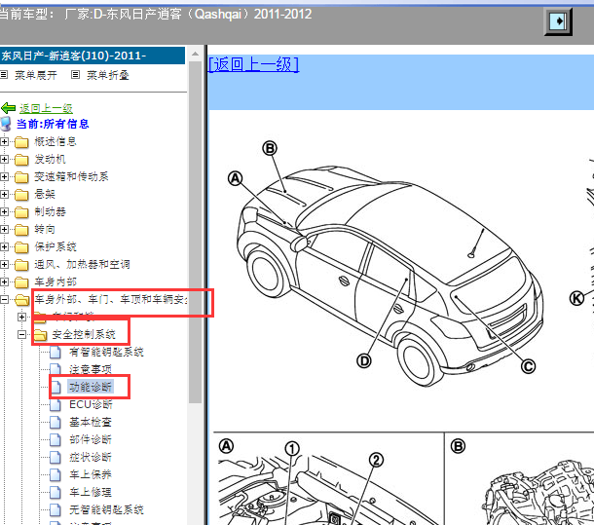Click the document icon for ECU诊断
This screenshot has height=525, width=594.
pyautogui.click(x=56, y=405)
